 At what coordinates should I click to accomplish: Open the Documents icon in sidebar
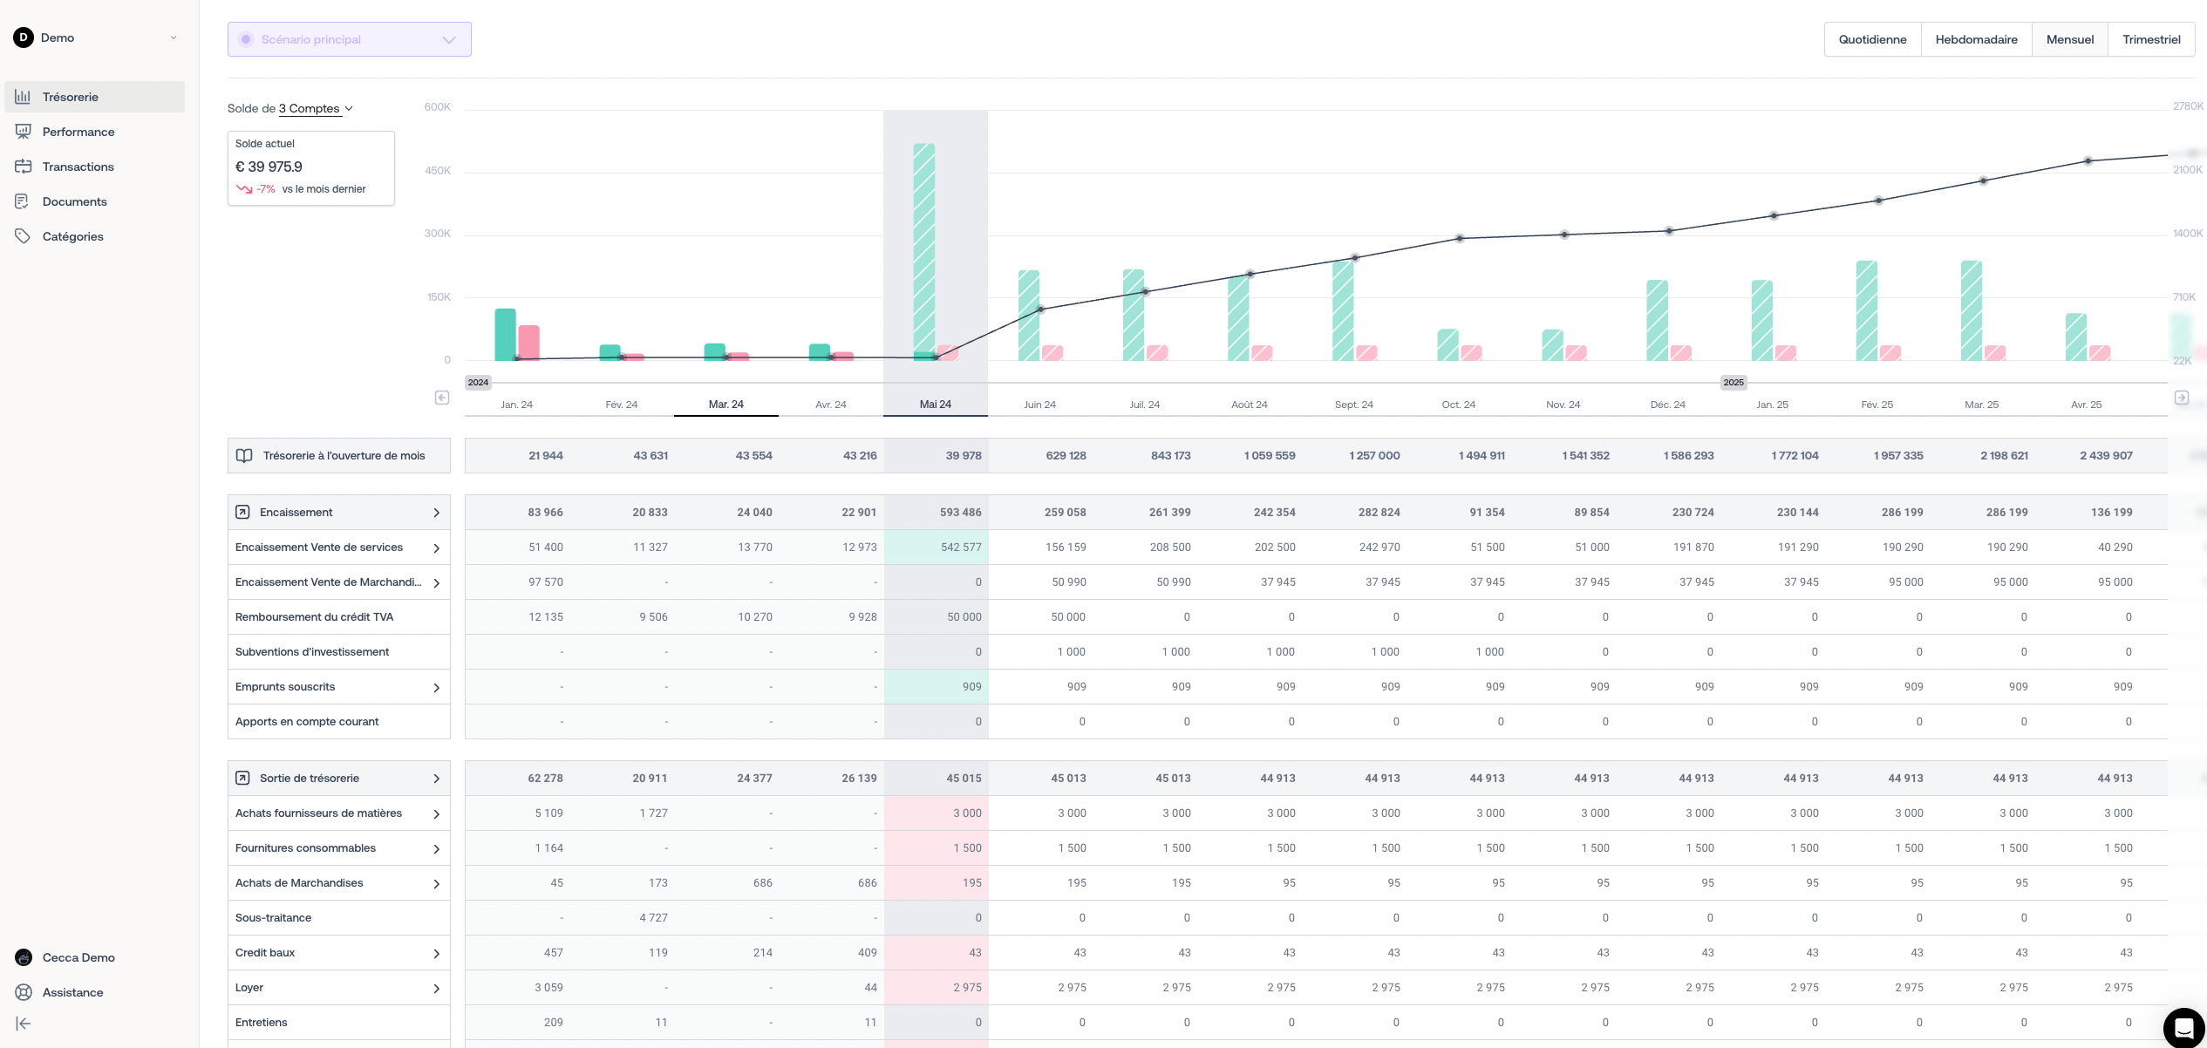click(23, 201)
